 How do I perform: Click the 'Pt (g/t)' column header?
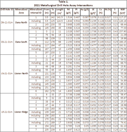[x=76, y=11]
